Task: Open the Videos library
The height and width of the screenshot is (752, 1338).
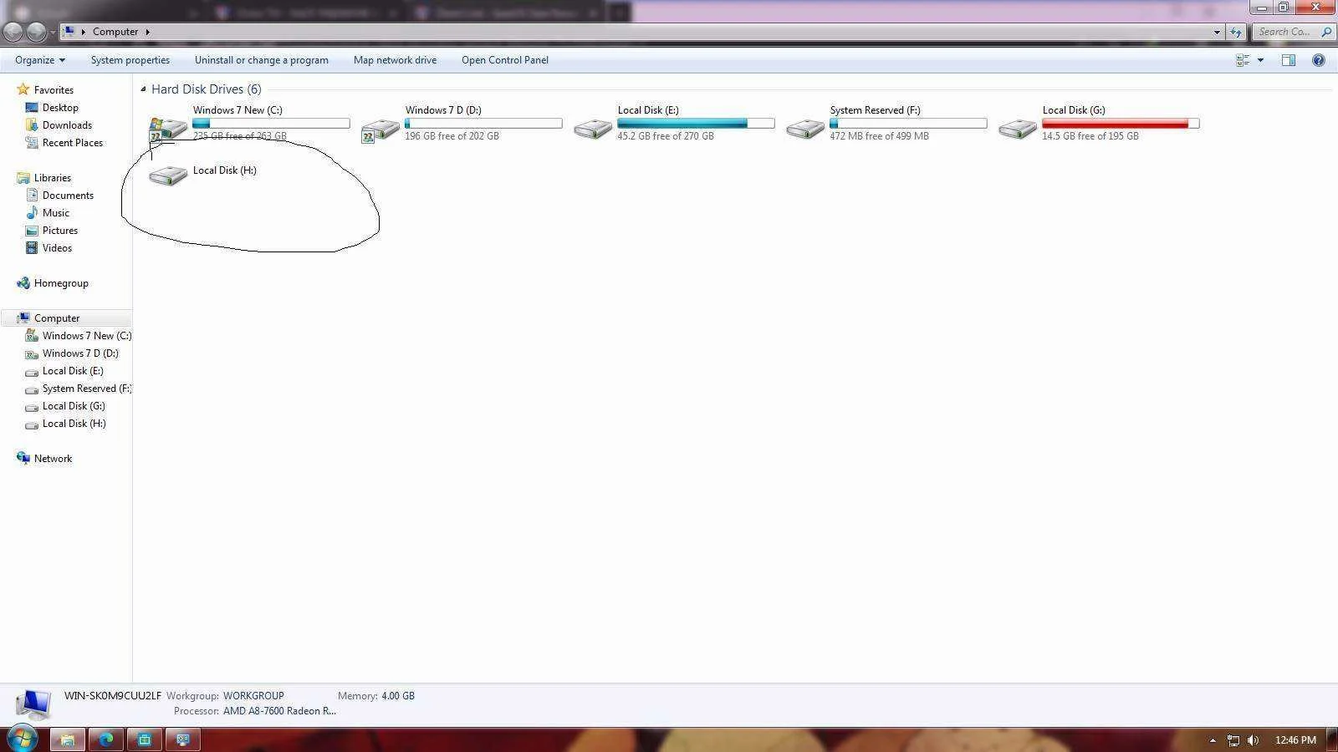Action: (57, 248)
